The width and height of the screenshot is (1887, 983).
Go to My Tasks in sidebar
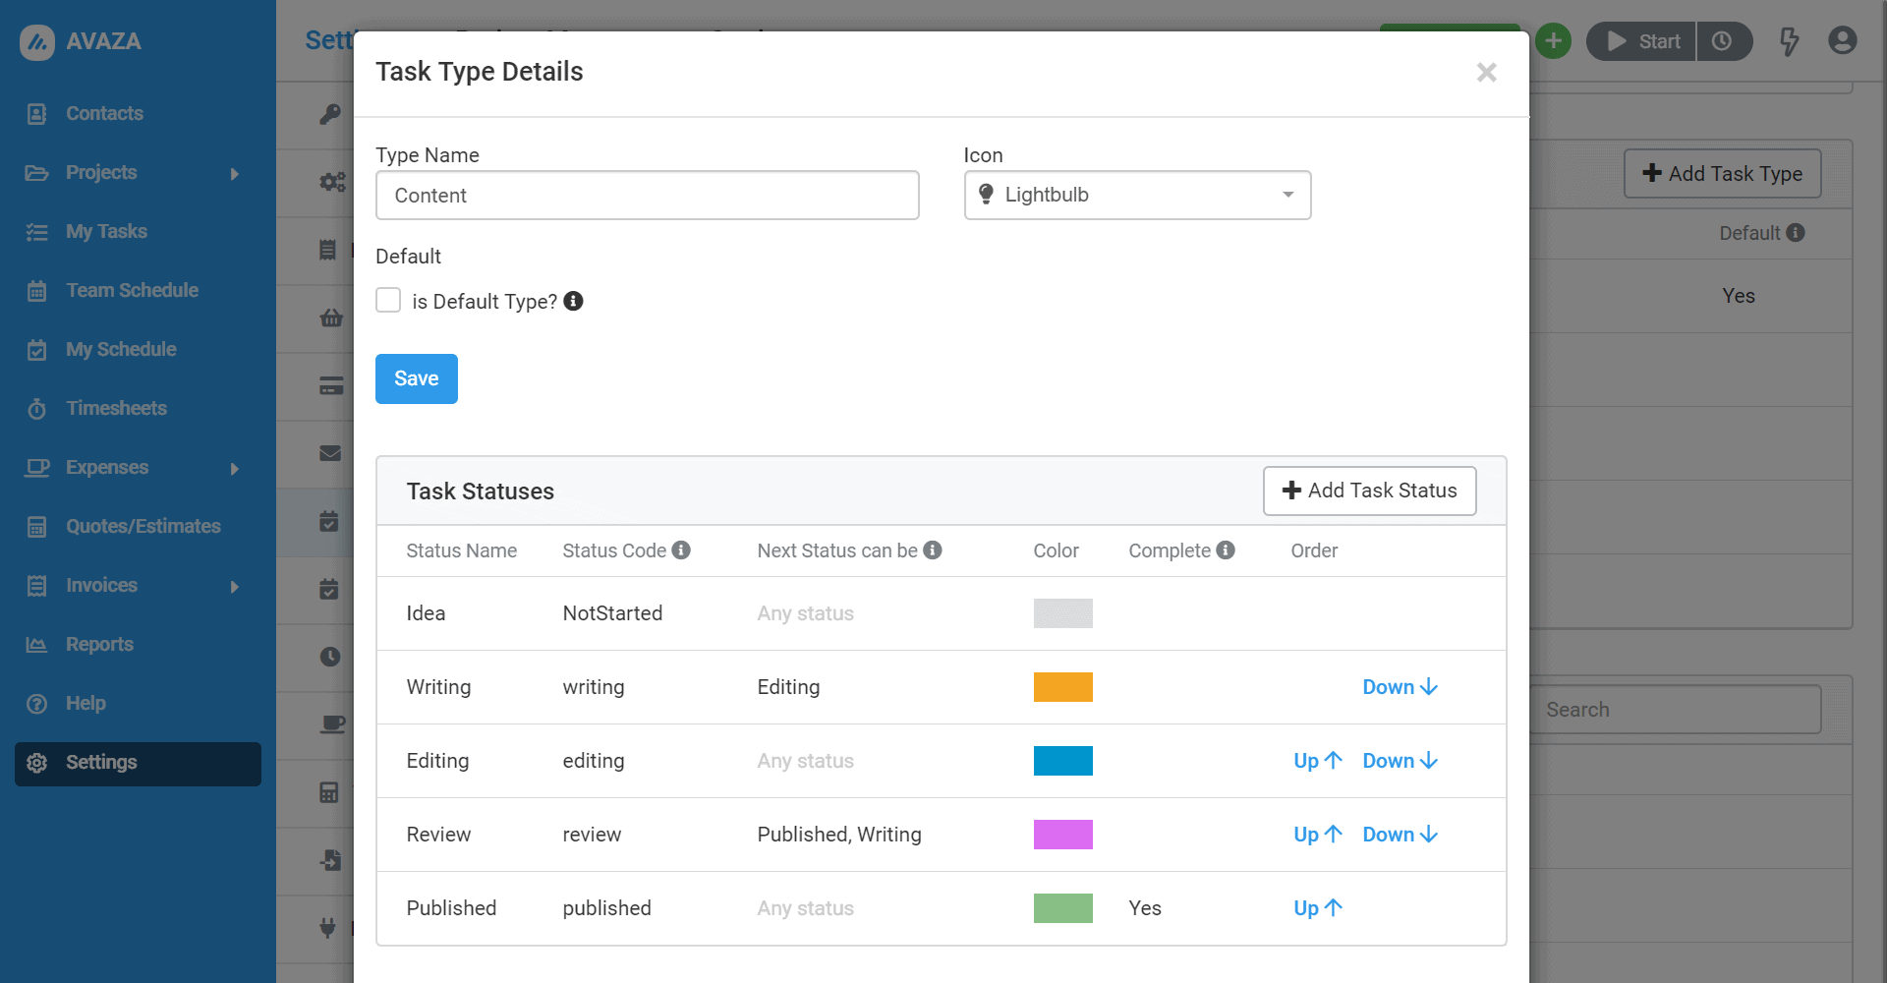pyautogui.click(x=107, y=231)
